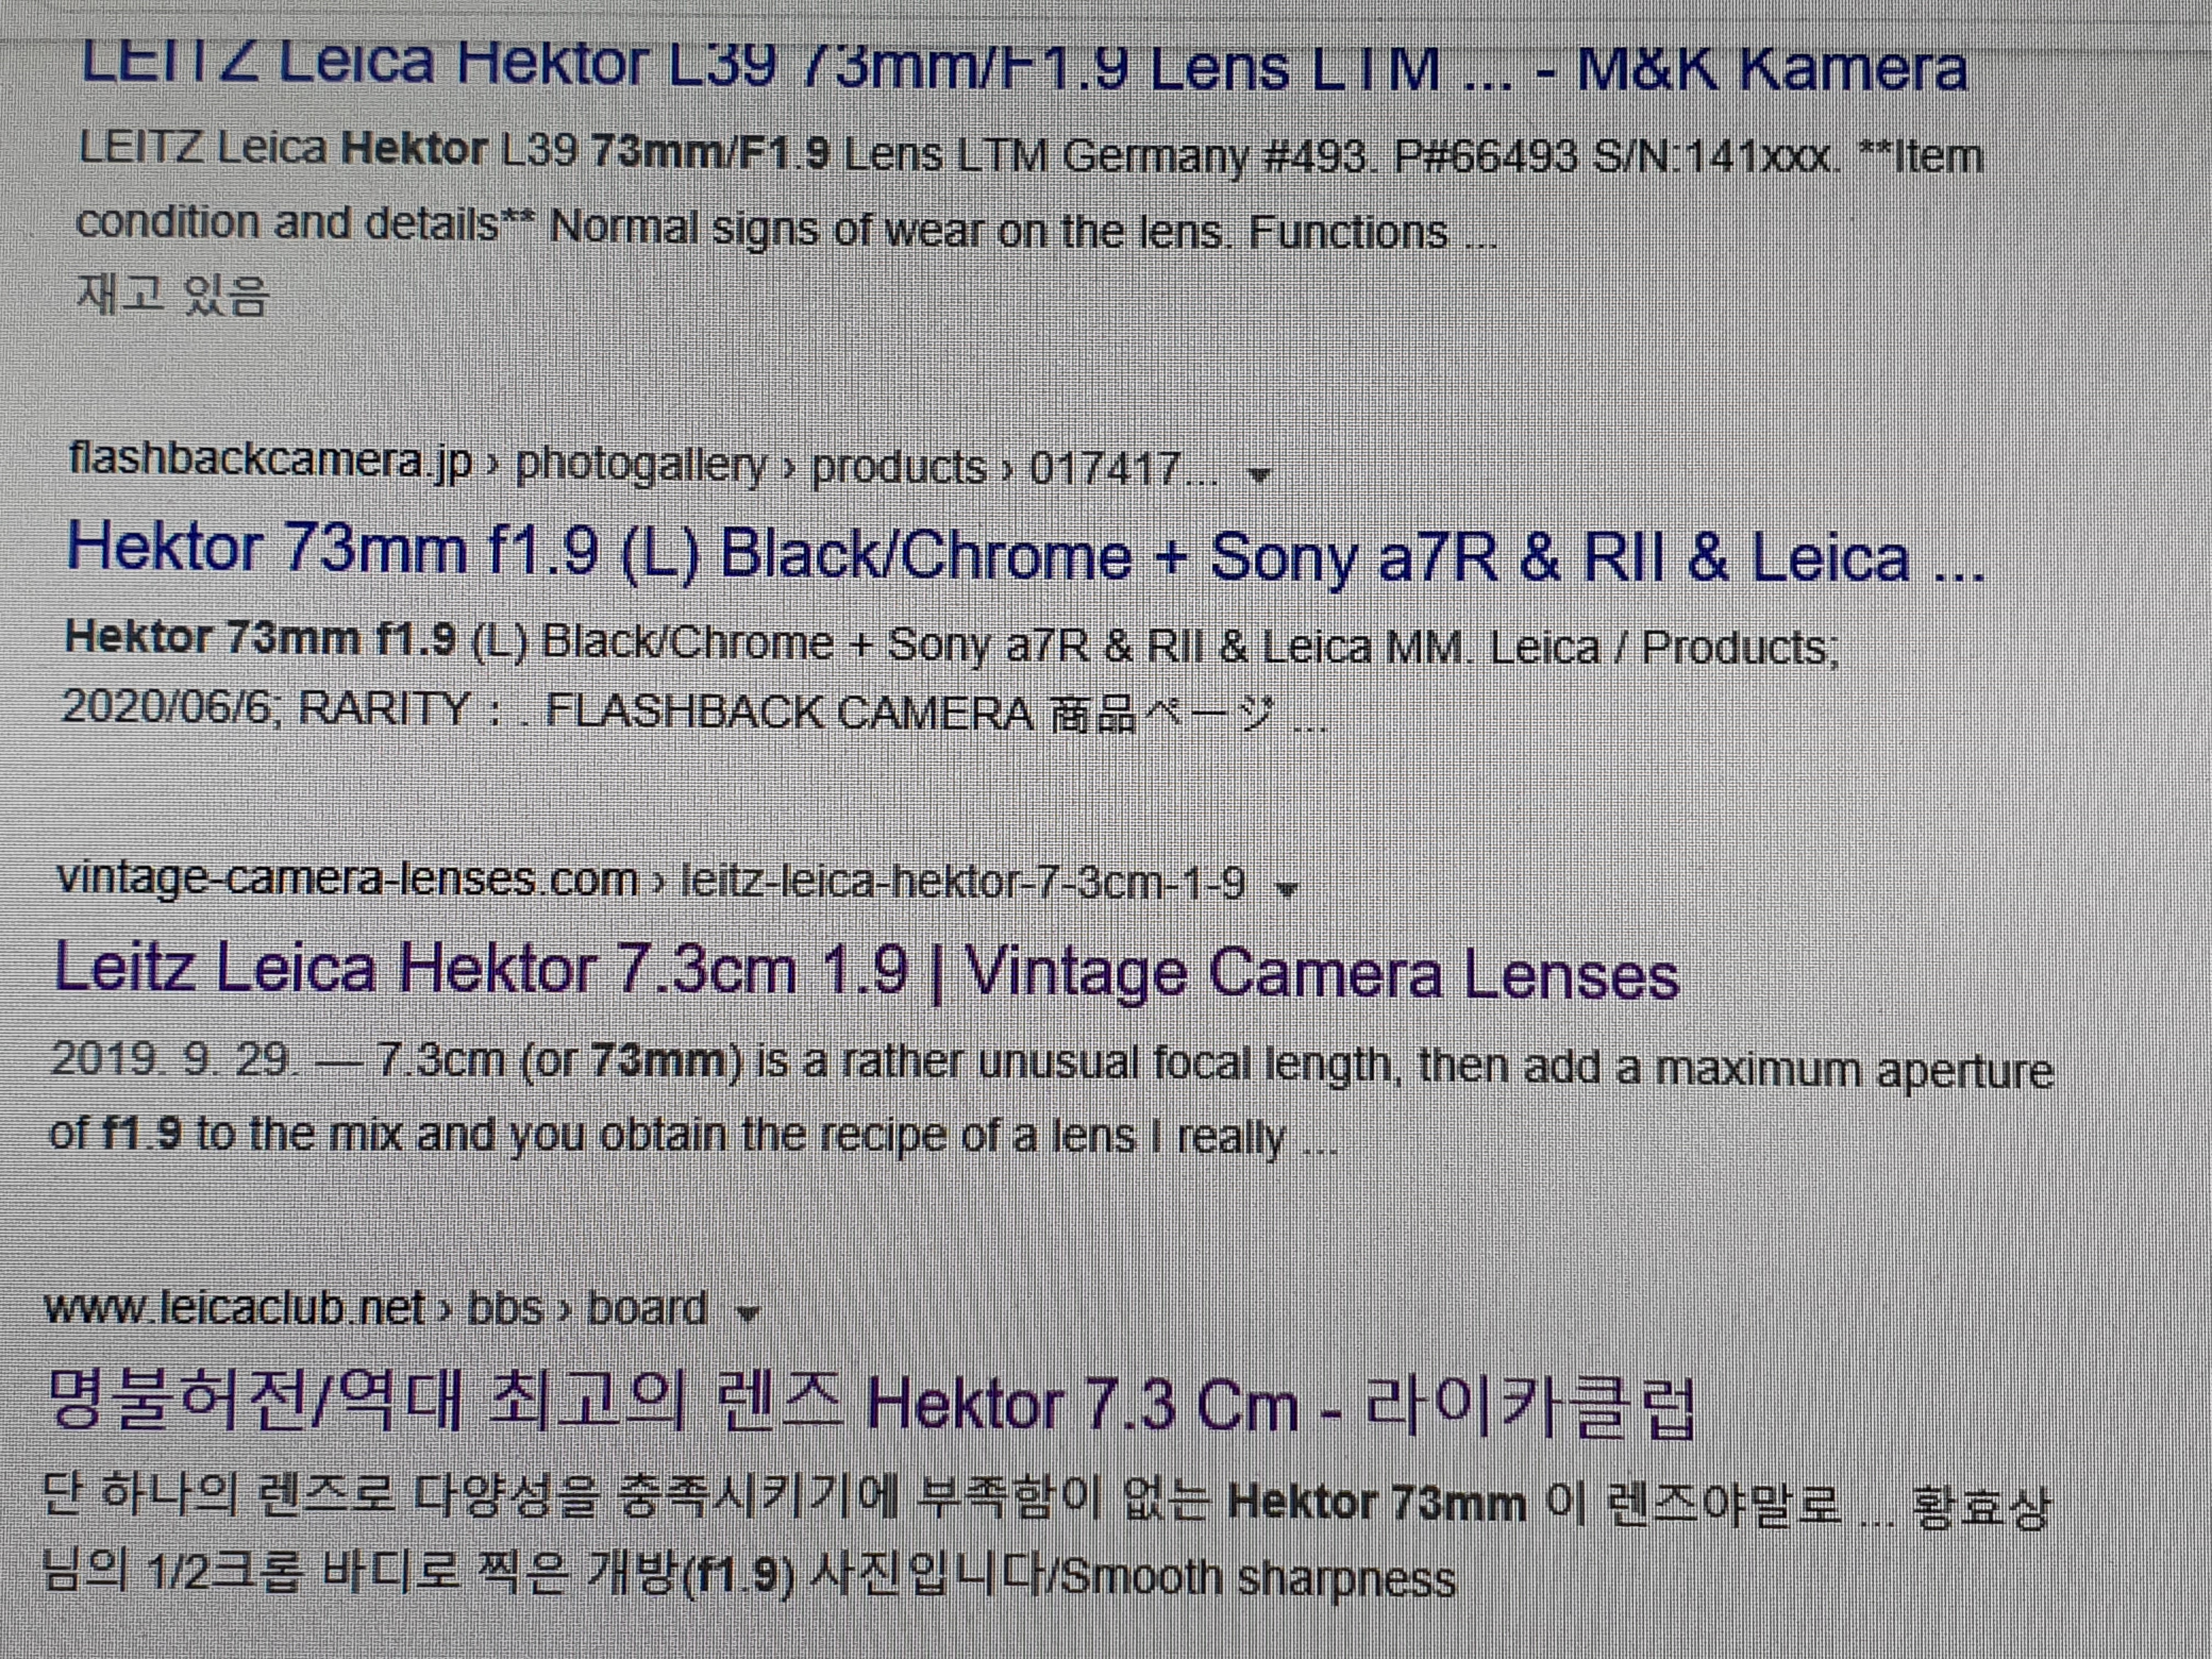Expand dropdown arrow beside leicaclub.net board URL
Image resolution: width=2212 pixels, height=1659 pixels.
pyautogui.click(x=747, y=1313)
